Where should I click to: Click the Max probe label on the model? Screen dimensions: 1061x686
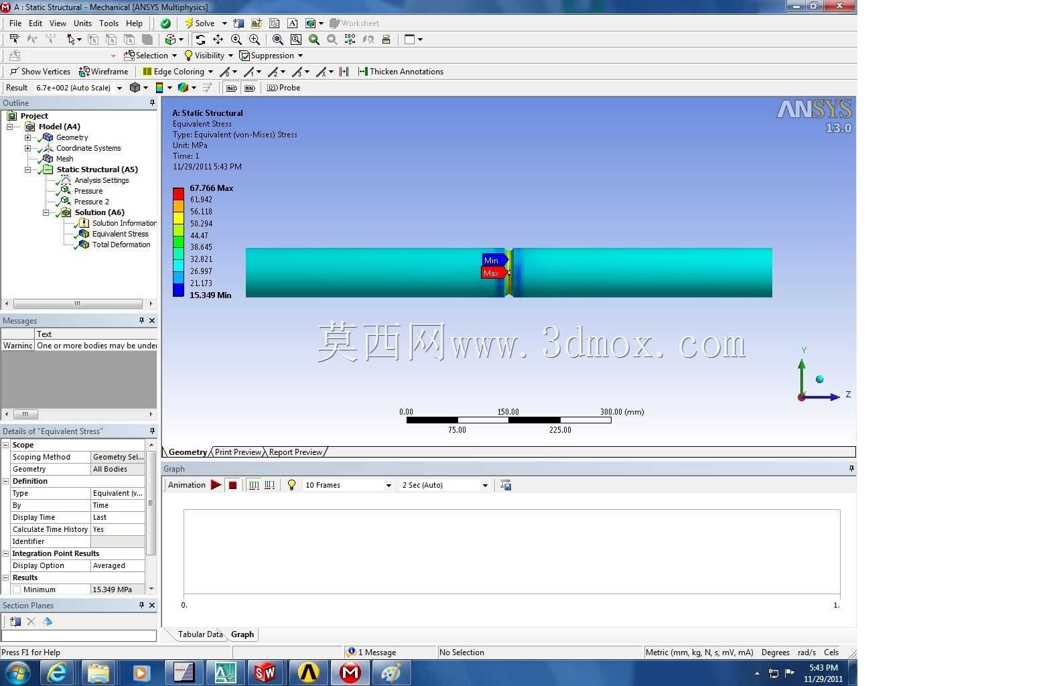click(493, 273)
